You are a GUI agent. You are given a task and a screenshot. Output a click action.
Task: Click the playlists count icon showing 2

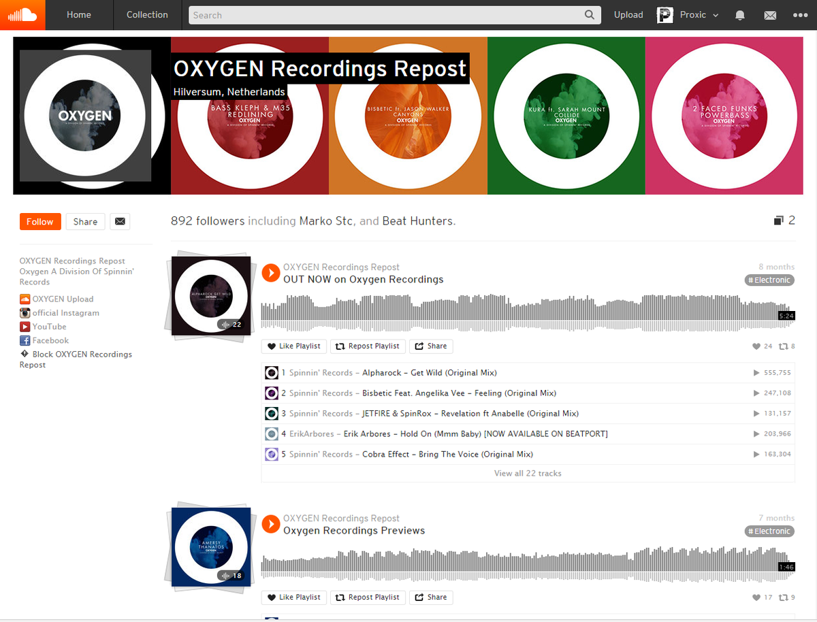tap(784, 220)
